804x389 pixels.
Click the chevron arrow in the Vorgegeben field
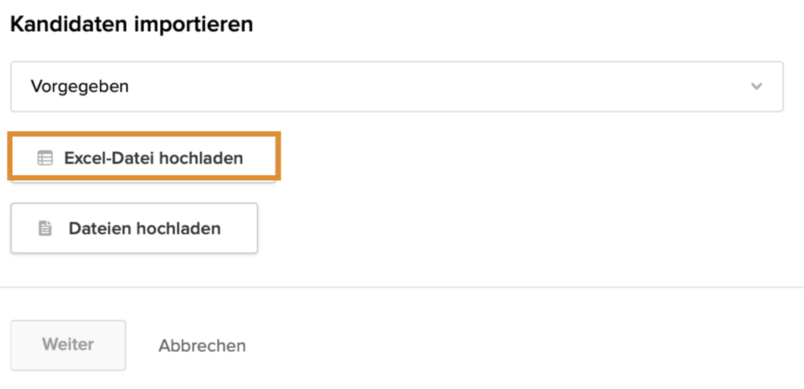pyautogui.click(x=756, y=86)
